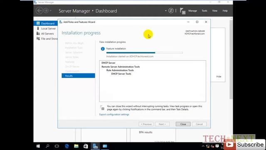266x150 pixels.
Task: Refresh the Server Manager dashboard
Action: coord(171,11)
